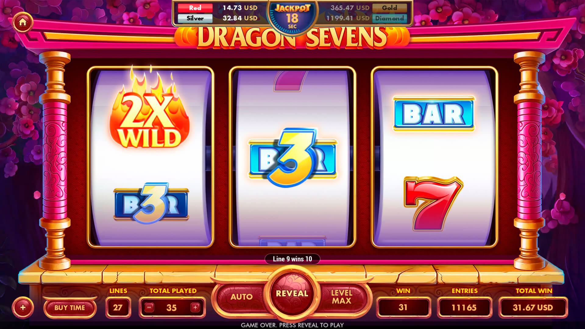Click the Lines value field showing 27
The image size is (585, 329).
pyautogui.click(x=118, y=308)
